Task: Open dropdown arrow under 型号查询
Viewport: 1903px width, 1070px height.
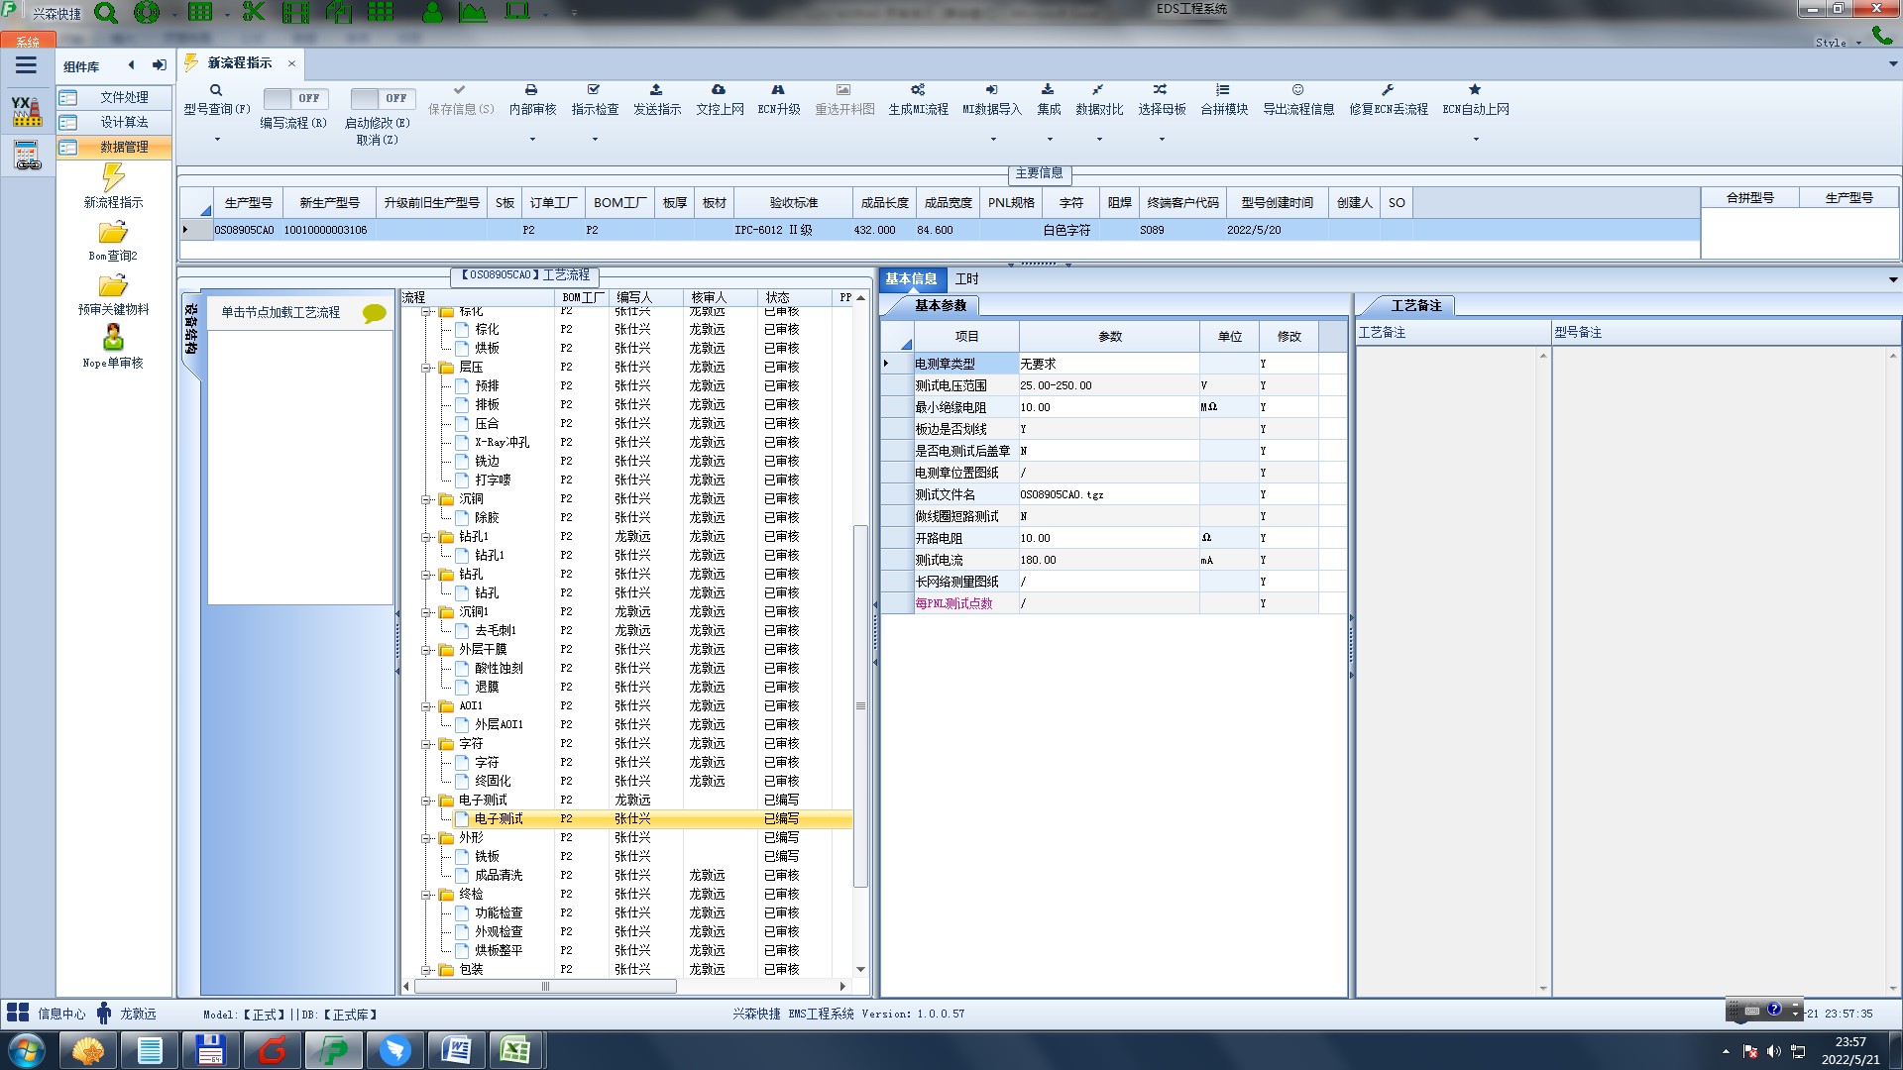Action: tap(217, 139)
